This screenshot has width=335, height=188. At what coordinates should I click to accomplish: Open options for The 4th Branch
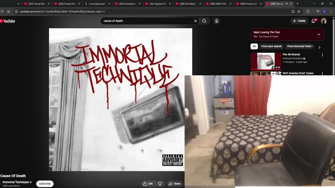(x=322, y=55)
